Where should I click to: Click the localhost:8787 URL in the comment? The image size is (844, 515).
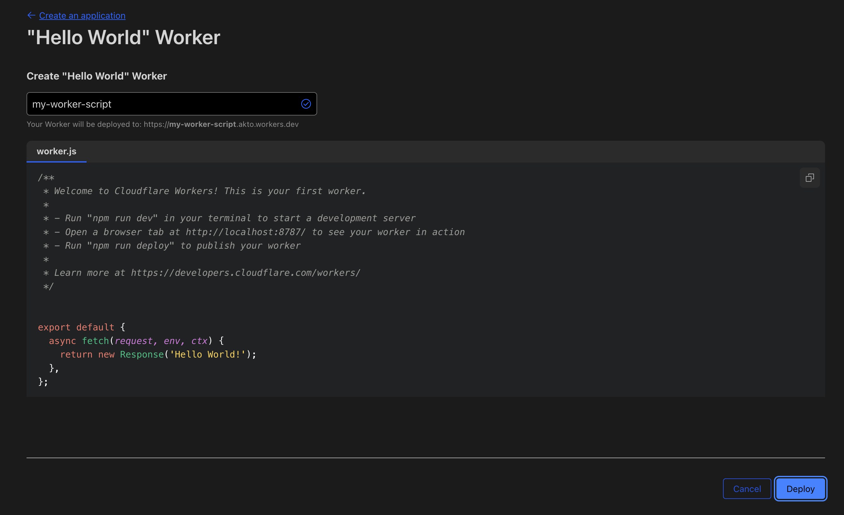[245, 232]
